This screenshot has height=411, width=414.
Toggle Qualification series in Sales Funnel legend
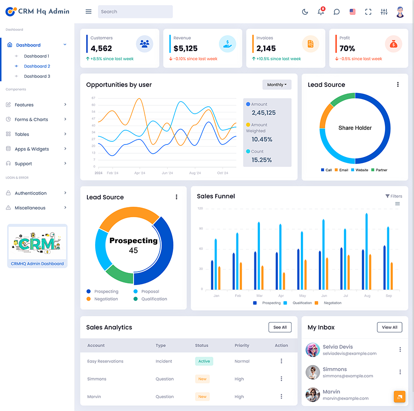[298, 303]
